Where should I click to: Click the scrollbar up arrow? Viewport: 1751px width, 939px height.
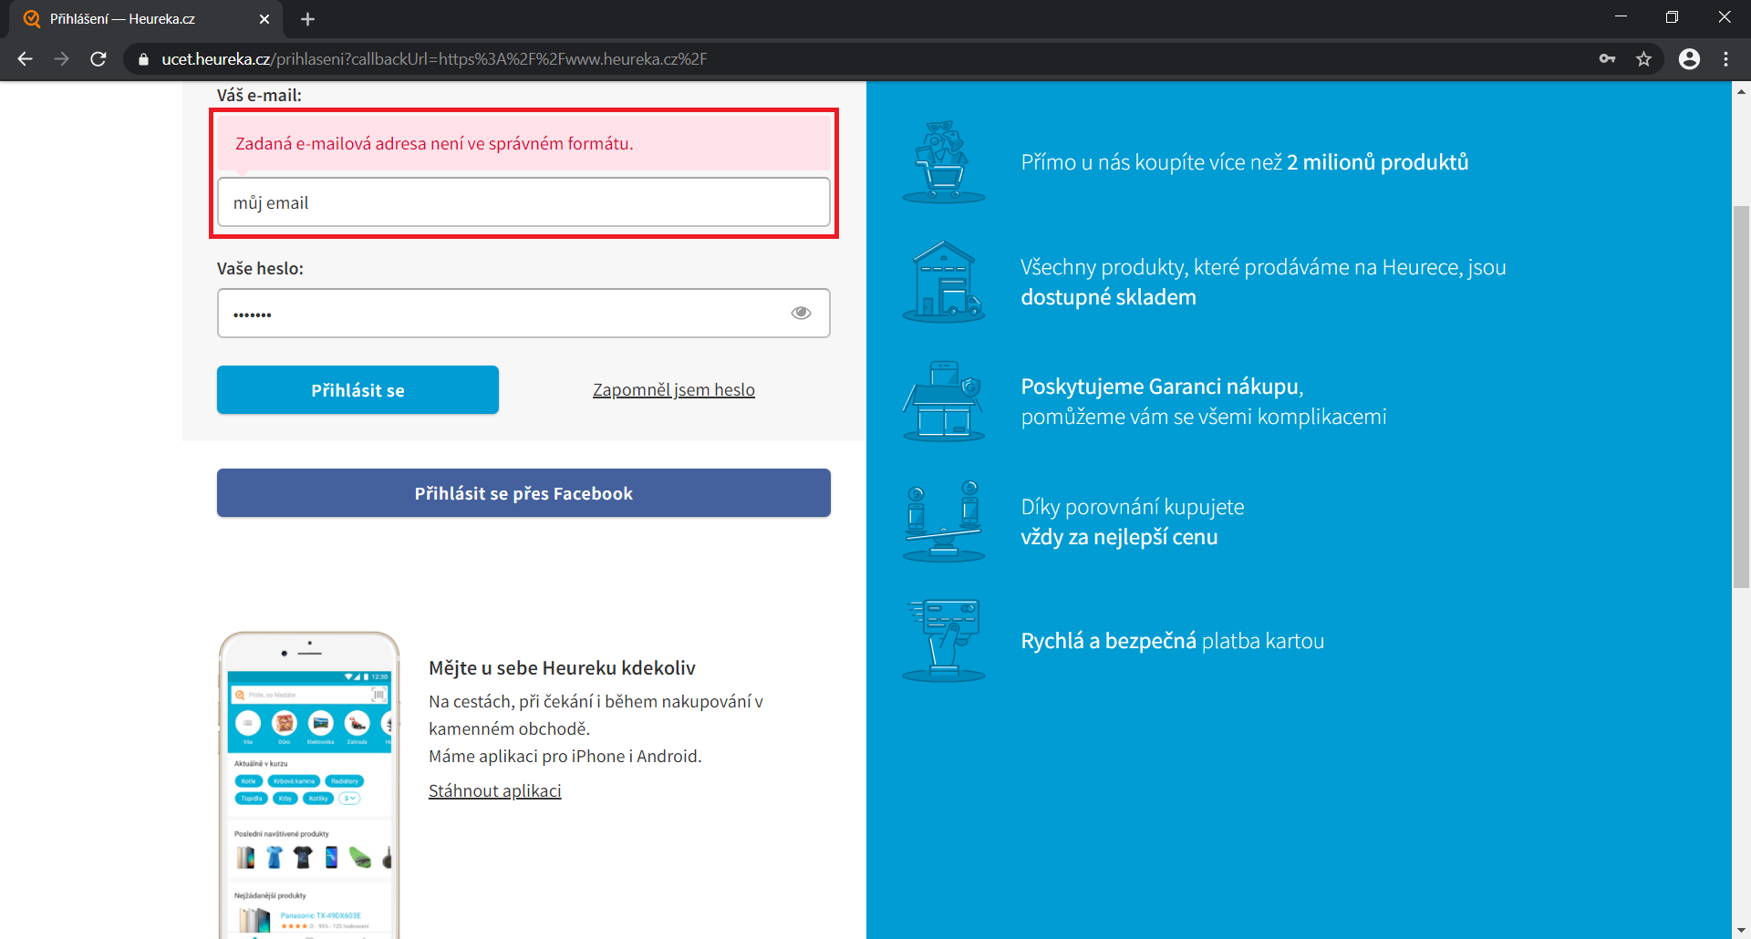(1741, 91)
